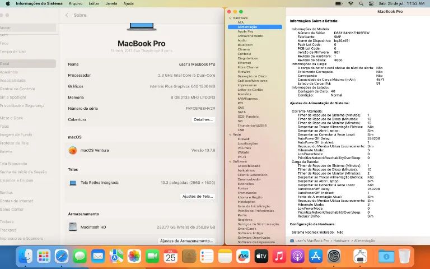
Task: Click the Detalhes... coverage button
Action: [203, 120]
